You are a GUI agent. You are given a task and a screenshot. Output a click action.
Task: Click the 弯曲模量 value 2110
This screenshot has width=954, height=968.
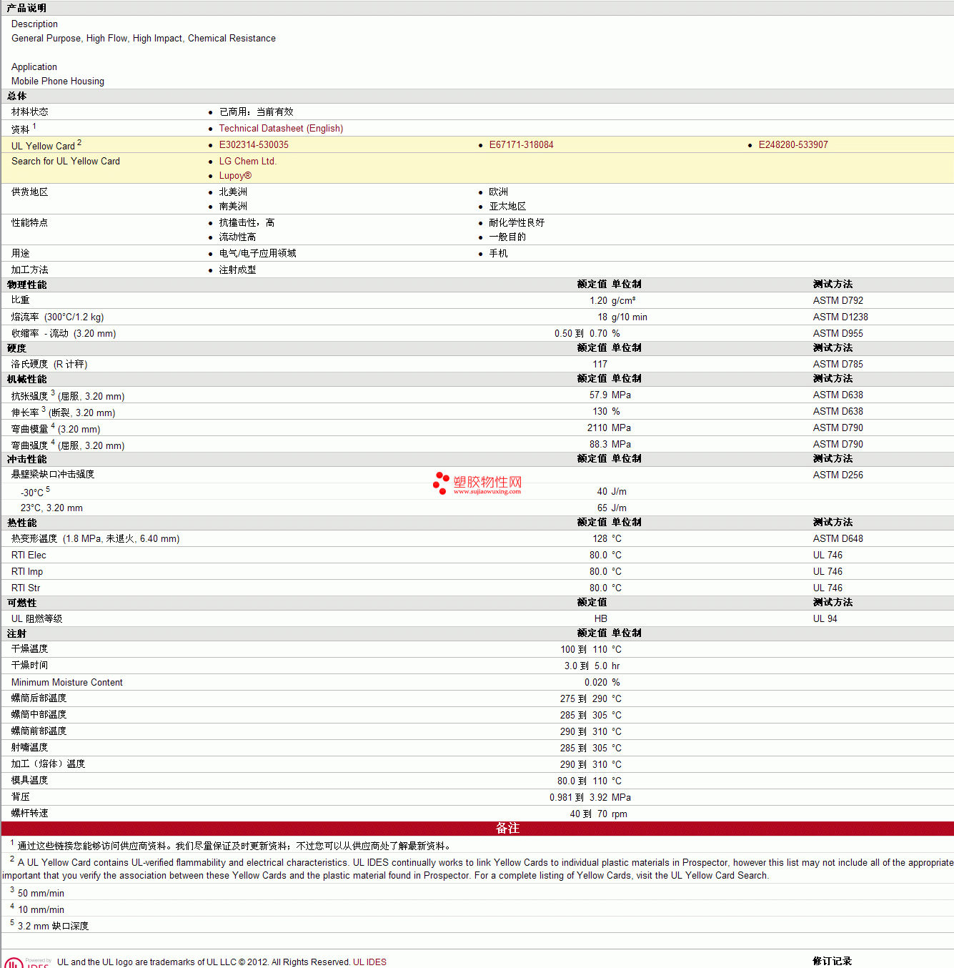click(x=597, y=428)
